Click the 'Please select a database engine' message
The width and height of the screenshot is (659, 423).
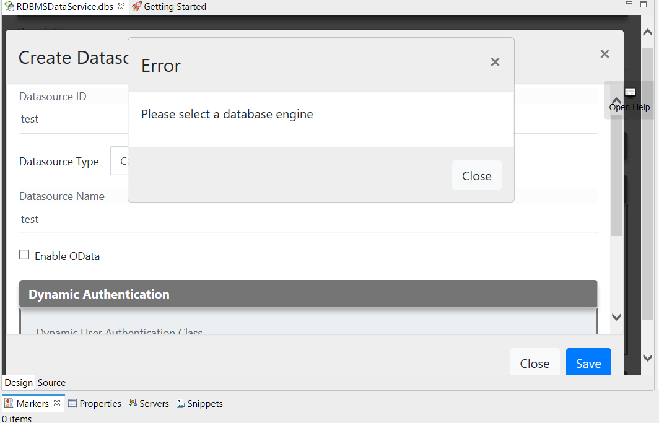tap(227, 114)
